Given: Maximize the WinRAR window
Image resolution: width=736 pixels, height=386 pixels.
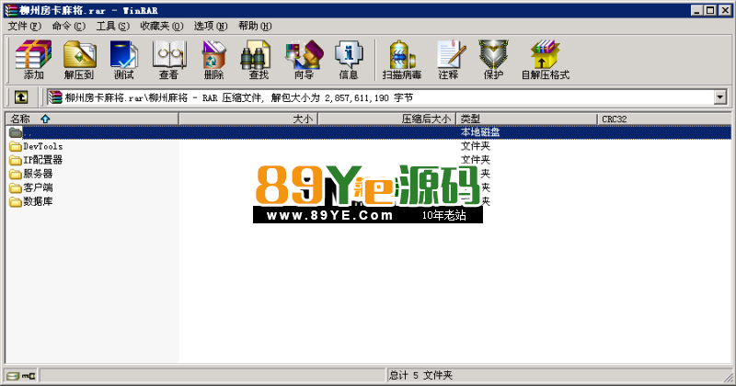Looking at the screenshot, I should pos(710,10).
